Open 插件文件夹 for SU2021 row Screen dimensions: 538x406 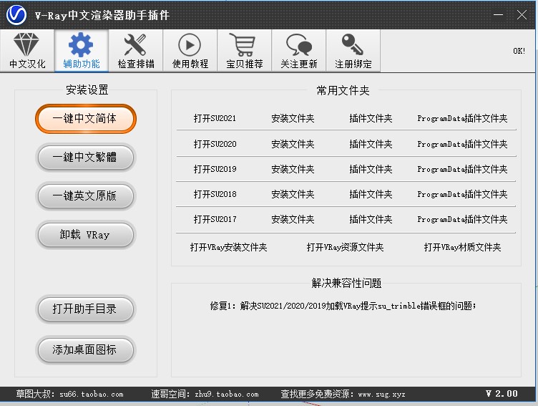click(x=371, y=118)
